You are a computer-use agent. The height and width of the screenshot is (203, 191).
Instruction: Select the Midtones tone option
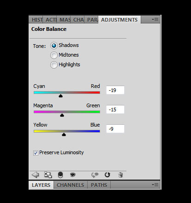point(54,55)
